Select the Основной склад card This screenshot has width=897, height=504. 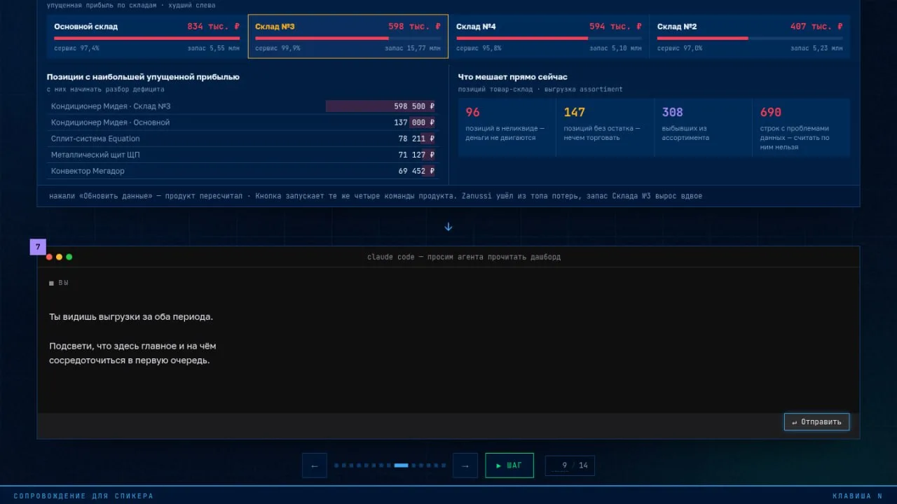coord(147,37)
